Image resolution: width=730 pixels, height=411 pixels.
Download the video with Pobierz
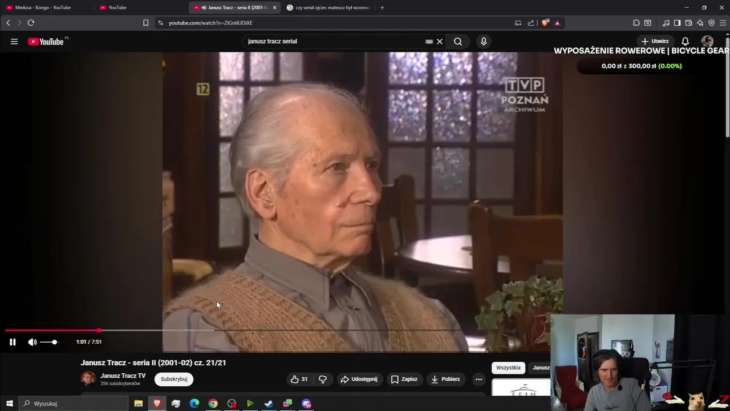pyautogui.click(x=445, y=379)
